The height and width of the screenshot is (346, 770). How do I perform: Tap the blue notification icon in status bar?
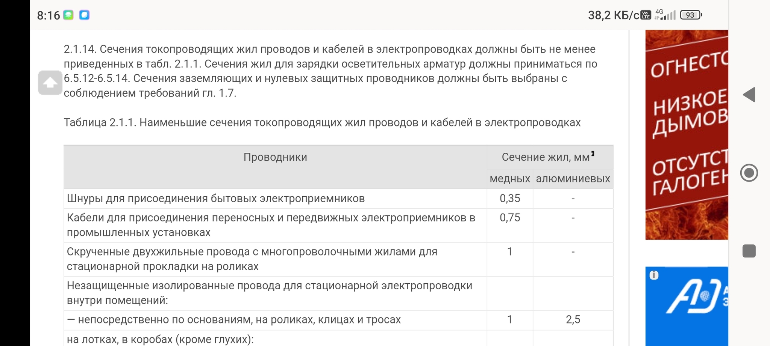pyautogui.click(x=84, y=15)
